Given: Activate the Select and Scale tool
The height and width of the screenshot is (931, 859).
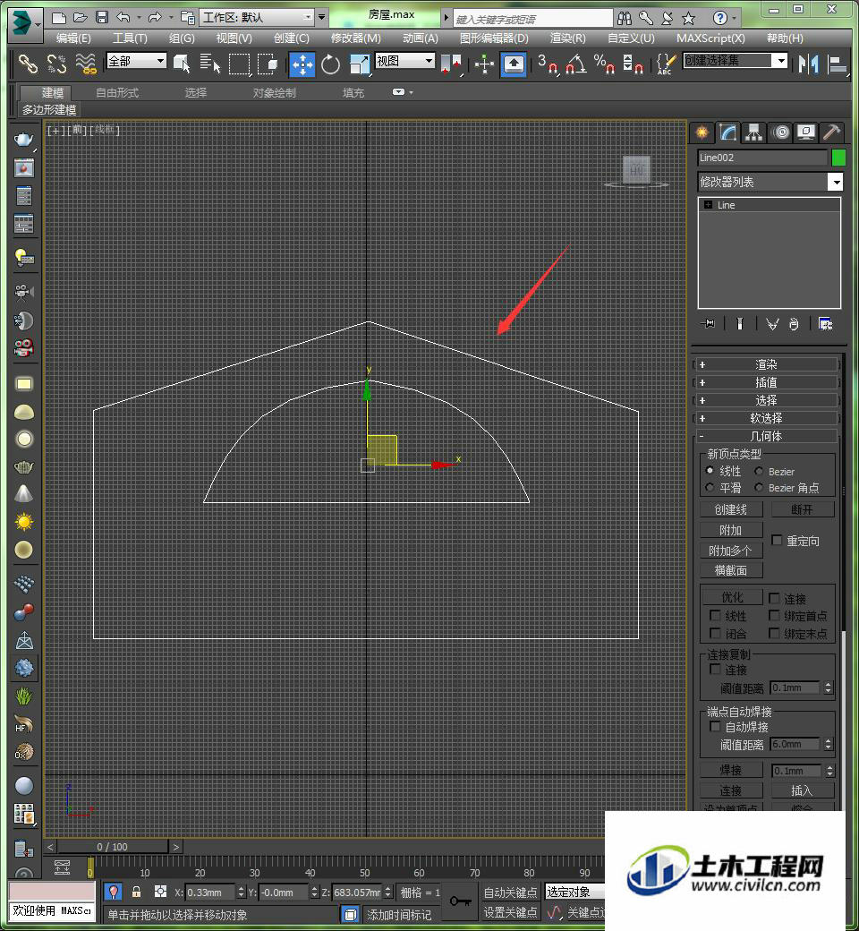Looking at the screenshot, I should [360, 64].
